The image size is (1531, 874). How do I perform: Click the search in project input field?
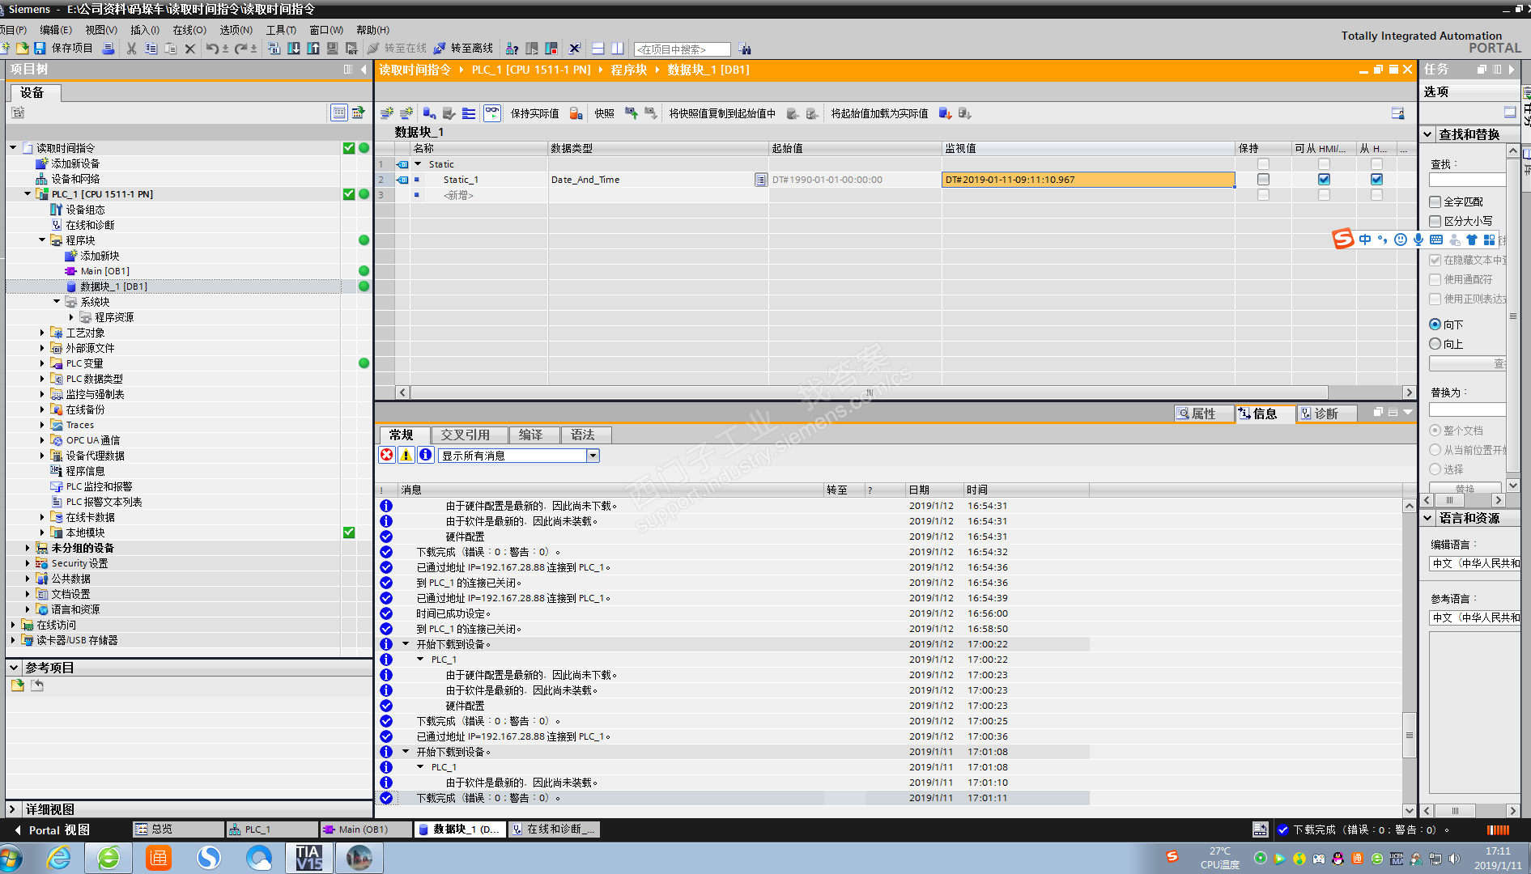click(682, 49)
